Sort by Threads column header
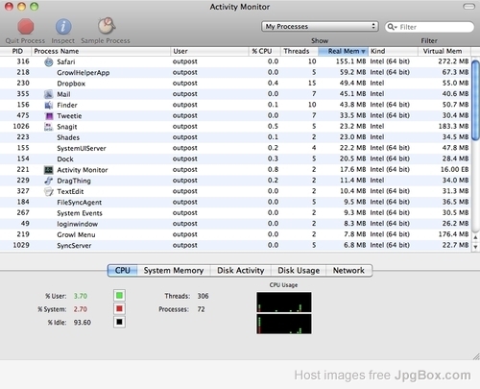The height and width of the screenshot is (389, 480). [299, 51]
